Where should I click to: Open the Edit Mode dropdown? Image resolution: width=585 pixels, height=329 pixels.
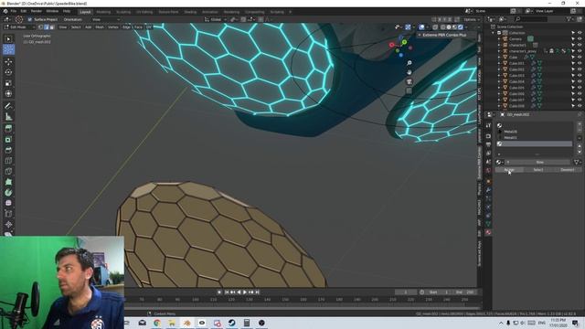click(19, 27)
